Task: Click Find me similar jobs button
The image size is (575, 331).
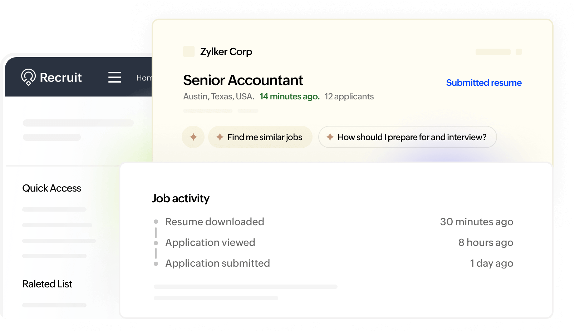Action: coord(260,137)
